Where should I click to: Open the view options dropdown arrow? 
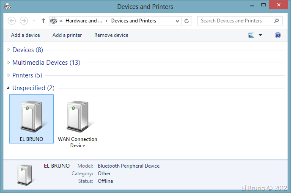tap(260, 35)
